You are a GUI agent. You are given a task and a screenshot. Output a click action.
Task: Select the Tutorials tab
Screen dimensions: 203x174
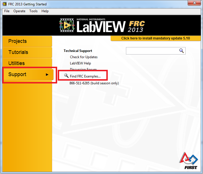(27, 52)
